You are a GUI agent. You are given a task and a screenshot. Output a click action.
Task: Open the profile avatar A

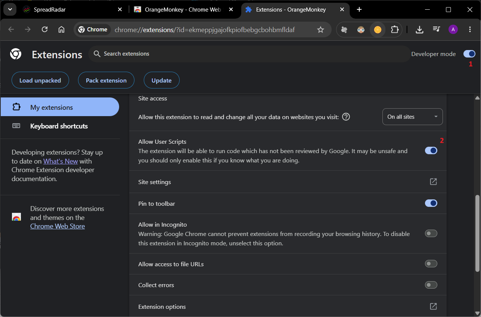coord(453,29)
